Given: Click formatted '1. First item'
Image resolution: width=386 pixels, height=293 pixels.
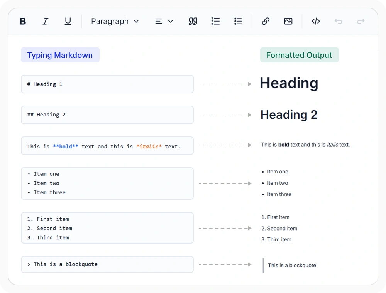Looking at the screenshot, I should [x=276, y=217].
